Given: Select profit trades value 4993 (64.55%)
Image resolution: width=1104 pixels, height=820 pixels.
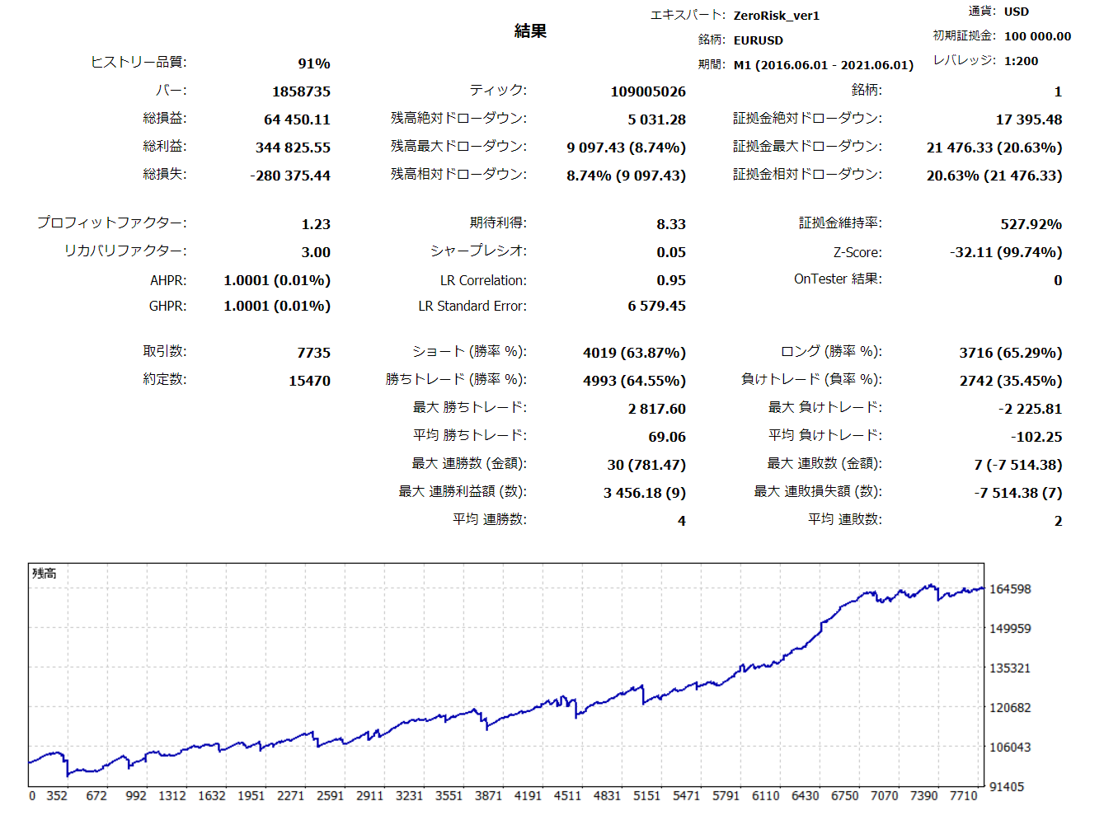Looking at the screenshot, I should coord(634,381).
